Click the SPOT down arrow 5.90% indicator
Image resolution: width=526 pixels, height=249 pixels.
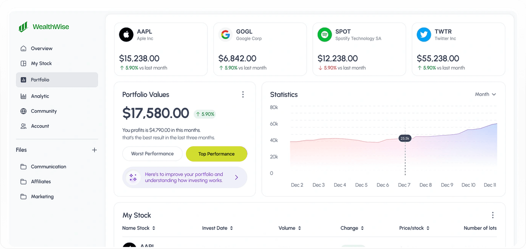point(327,68)
